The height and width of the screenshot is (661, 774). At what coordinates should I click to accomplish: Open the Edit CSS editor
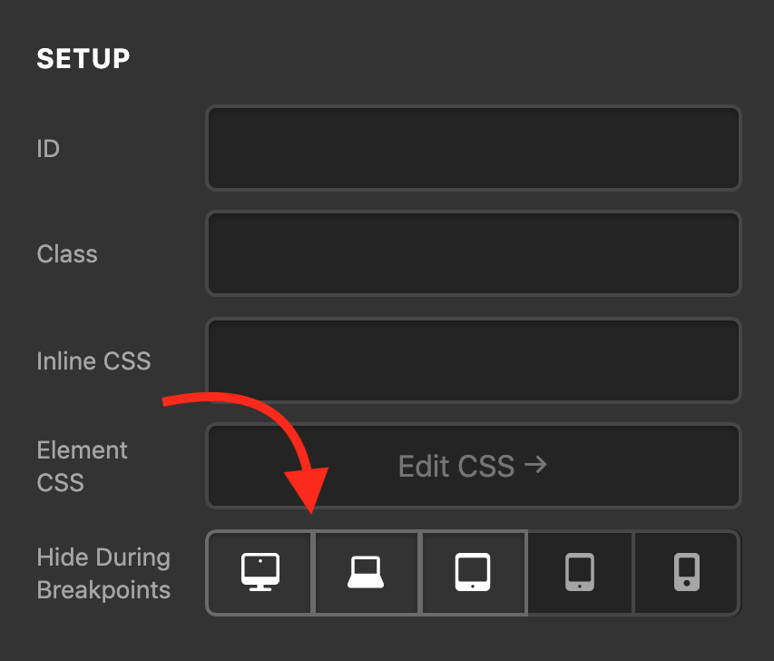coord(474,466)
